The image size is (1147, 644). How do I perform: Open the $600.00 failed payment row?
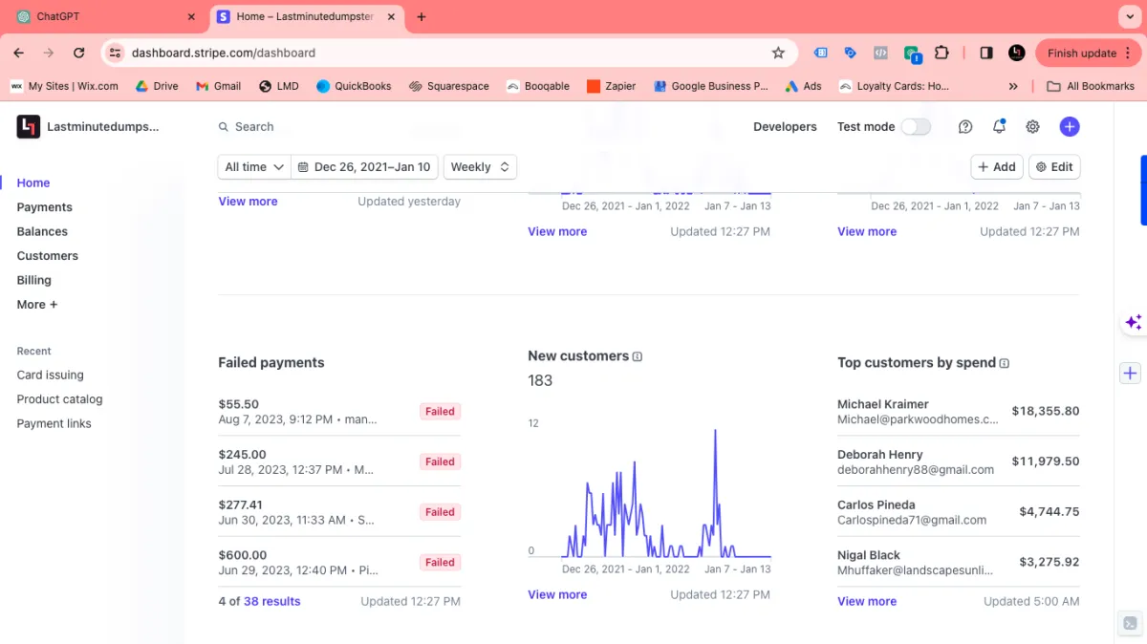[x=339, y=562]
